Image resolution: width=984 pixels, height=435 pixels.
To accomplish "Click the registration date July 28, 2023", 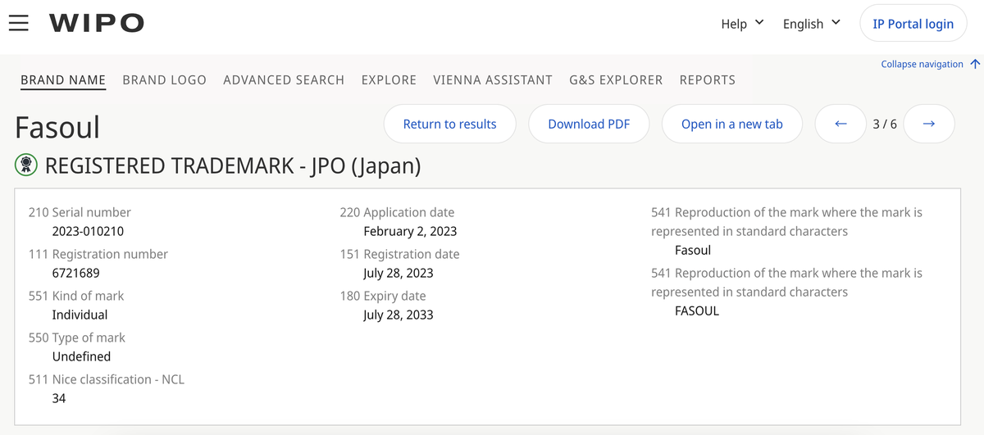I will (399, 273).
